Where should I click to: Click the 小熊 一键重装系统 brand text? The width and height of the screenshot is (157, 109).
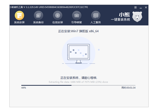121,17
